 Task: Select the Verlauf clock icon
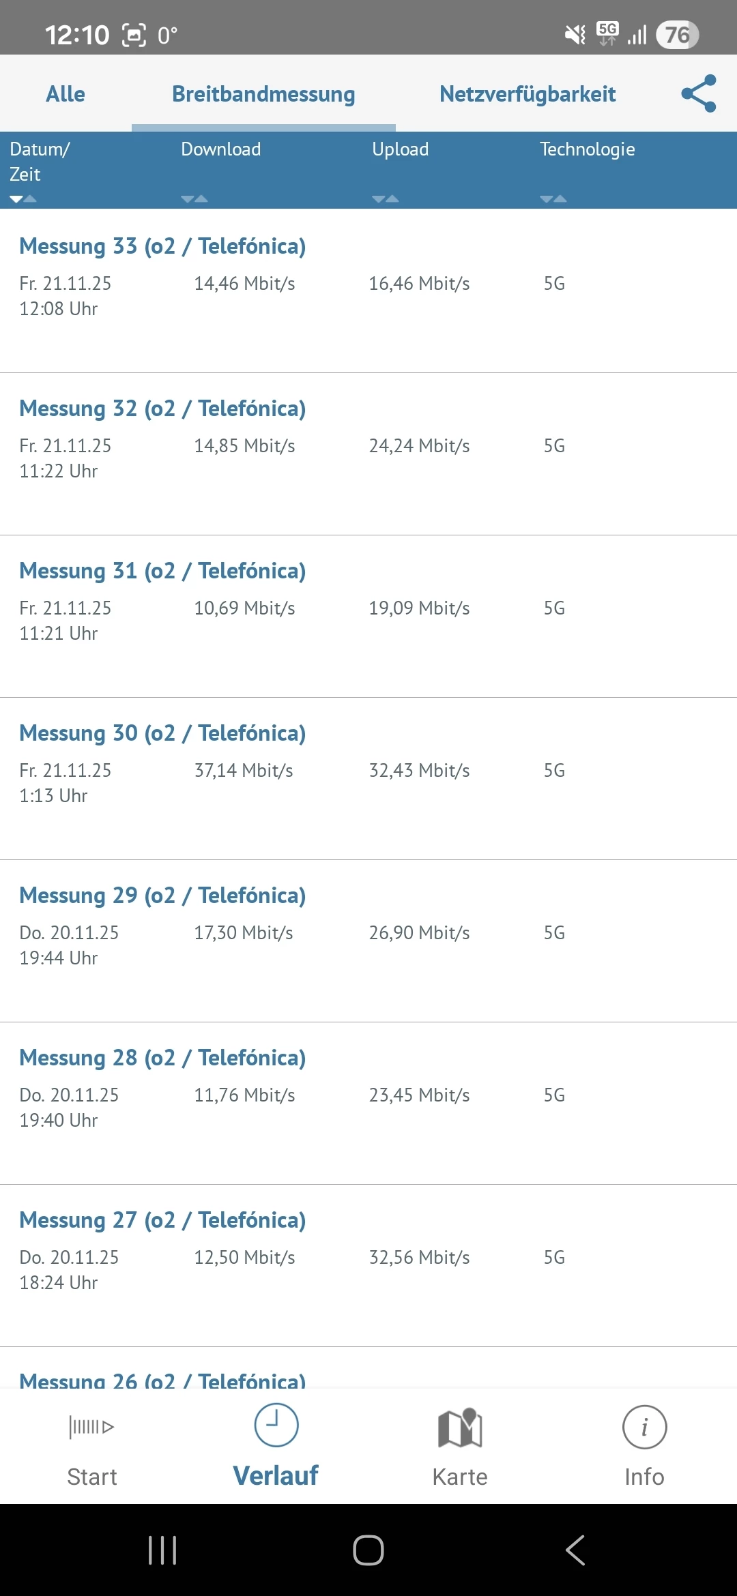[x=276, y=1425]
